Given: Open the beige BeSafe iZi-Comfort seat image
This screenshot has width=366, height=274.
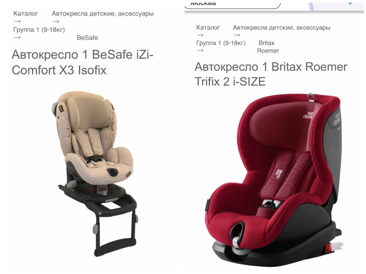Looking at the screenshot, I should [x=93, y=174].
